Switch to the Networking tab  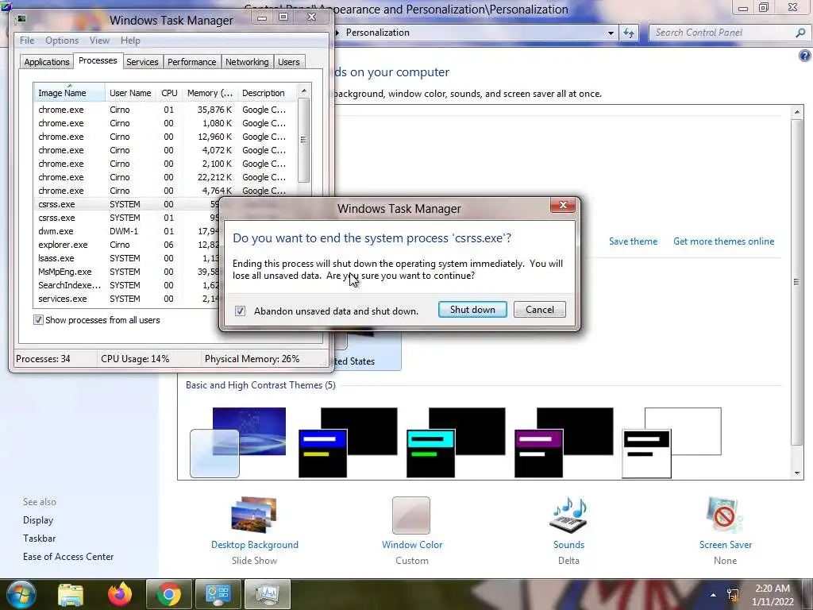pos(247,62)
